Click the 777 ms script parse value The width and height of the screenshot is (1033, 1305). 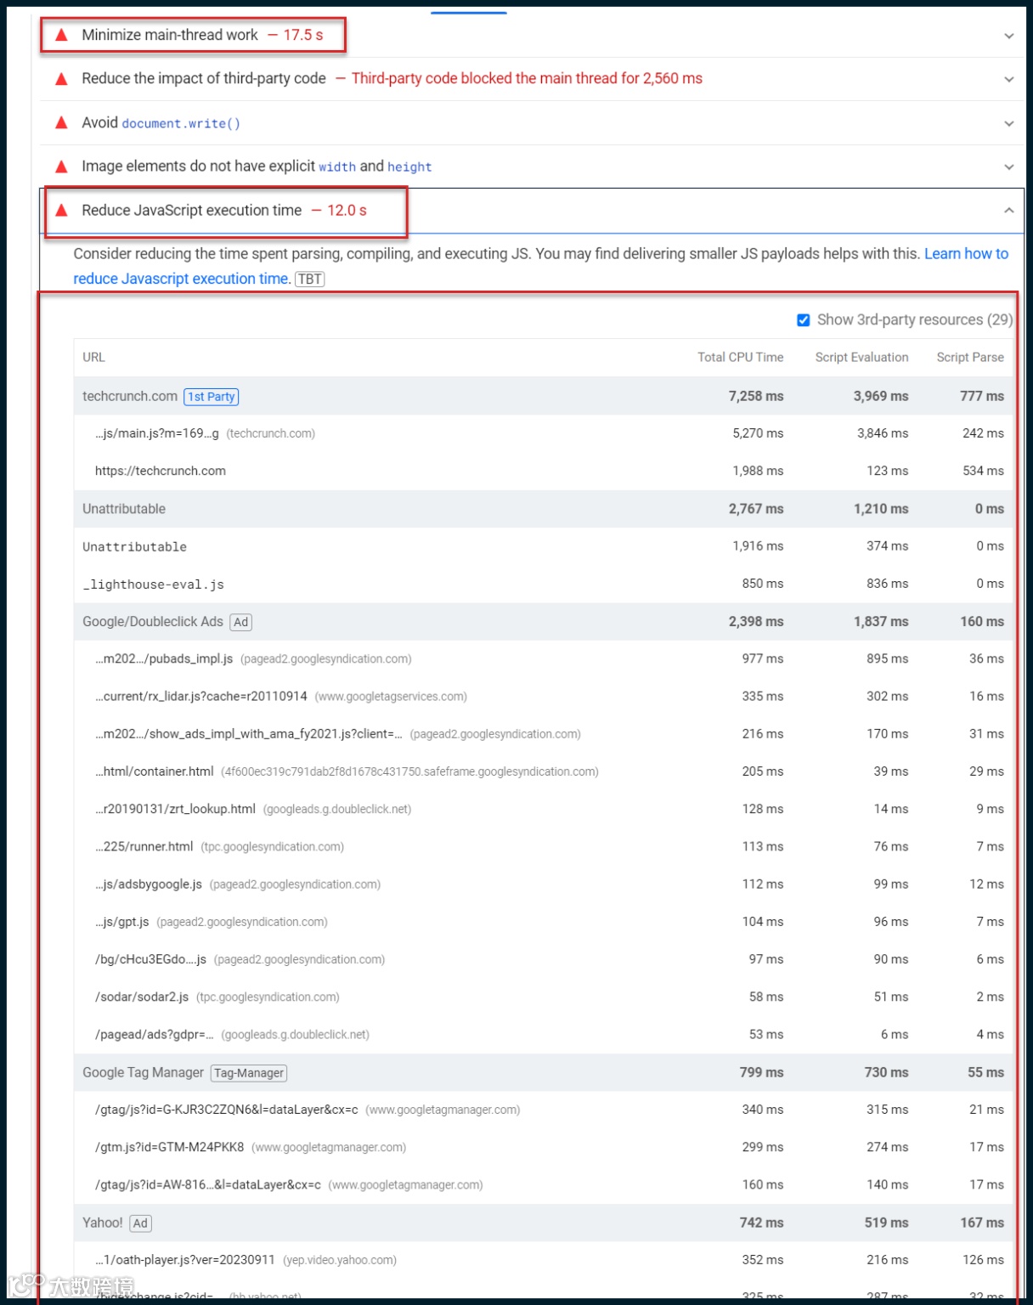click(x=982, y=396)
